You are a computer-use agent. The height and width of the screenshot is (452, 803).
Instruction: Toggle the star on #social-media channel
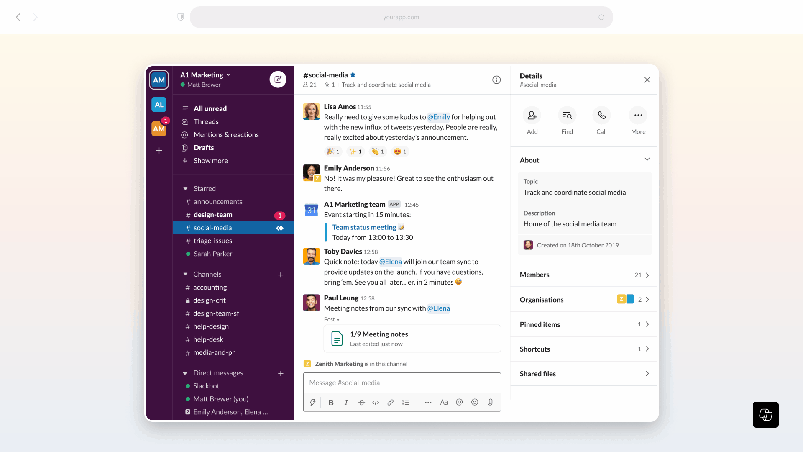pos(353,75)
